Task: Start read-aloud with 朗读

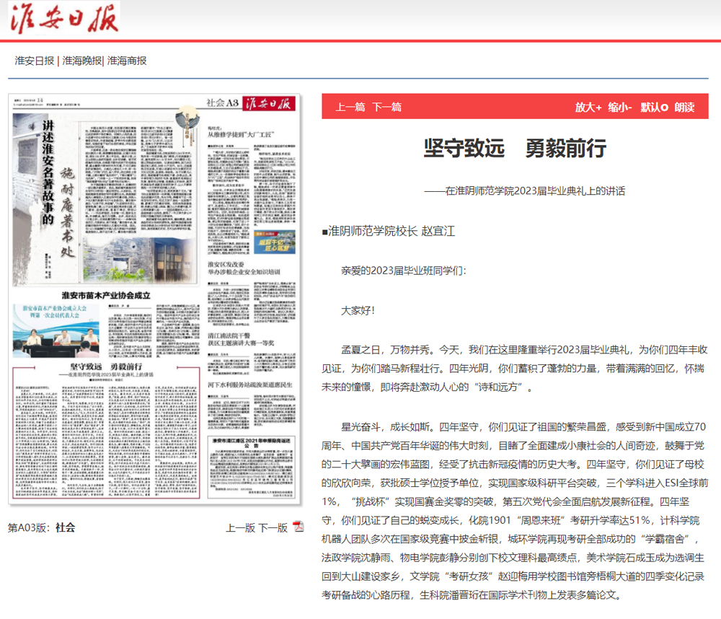Action: tap(685, 107)
